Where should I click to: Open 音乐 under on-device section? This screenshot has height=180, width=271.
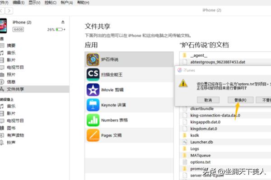point(11,106)
